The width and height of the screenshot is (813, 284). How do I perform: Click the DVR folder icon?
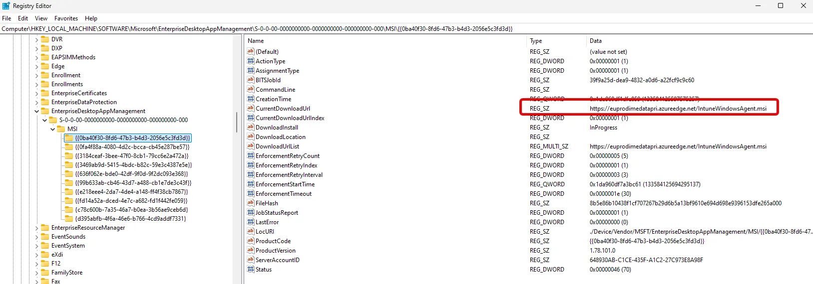[45, 39]
